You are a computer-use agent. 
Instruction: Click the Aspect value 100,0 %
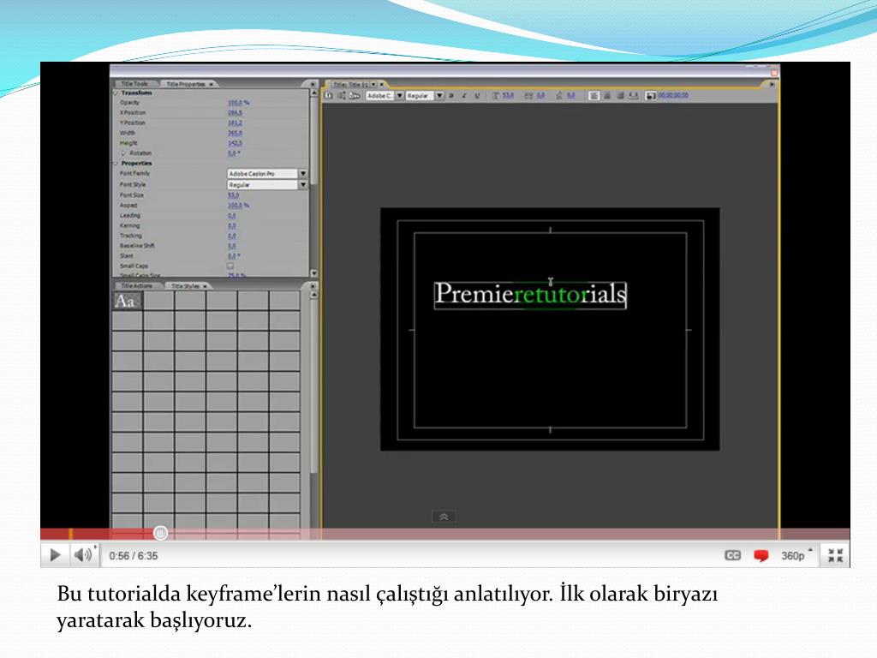[238, 206]
